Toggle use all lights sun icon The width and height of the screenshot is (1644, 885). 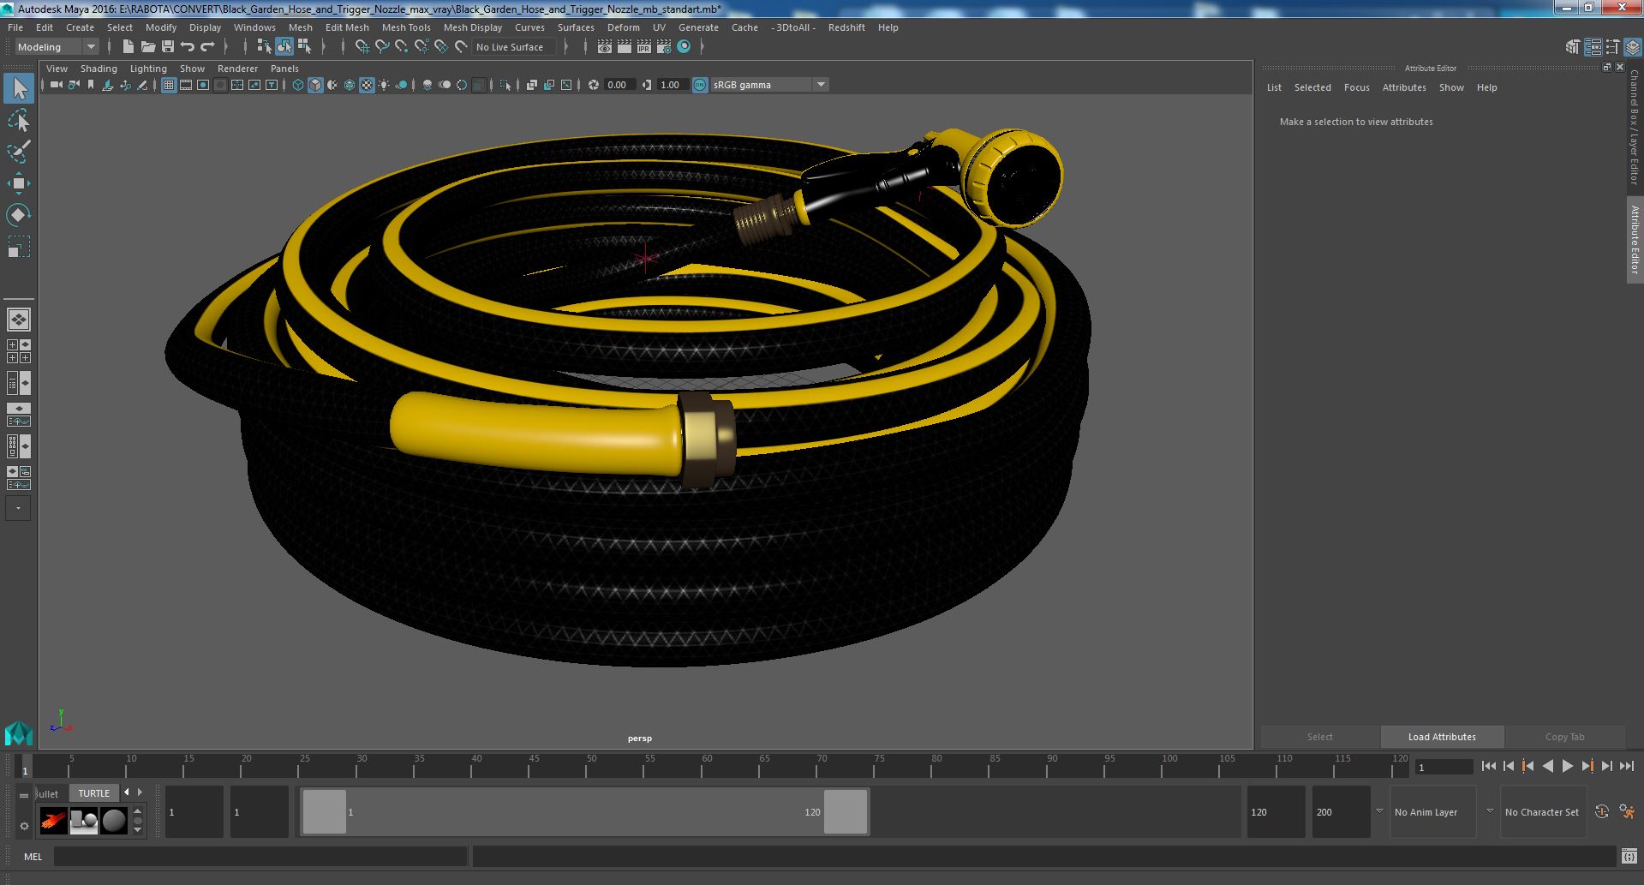pos(384,85)
